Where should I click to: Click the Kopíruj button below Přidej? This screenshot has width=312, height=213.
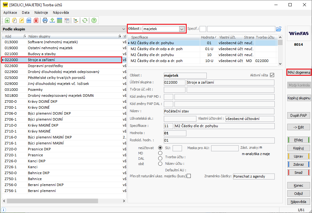pyautogui.click(x=299, y=148)
